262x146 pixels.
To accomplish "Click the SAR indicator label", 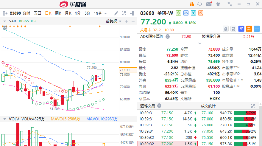I will (13, 21).
